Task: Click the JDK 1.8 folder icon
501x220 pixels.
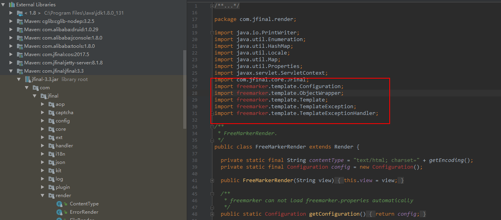Action: [x=20, y=13]
